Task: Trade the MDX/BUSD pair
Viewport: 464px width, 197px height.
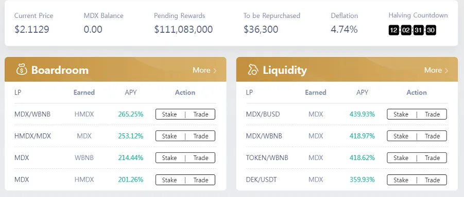Action: click(433, 114)
